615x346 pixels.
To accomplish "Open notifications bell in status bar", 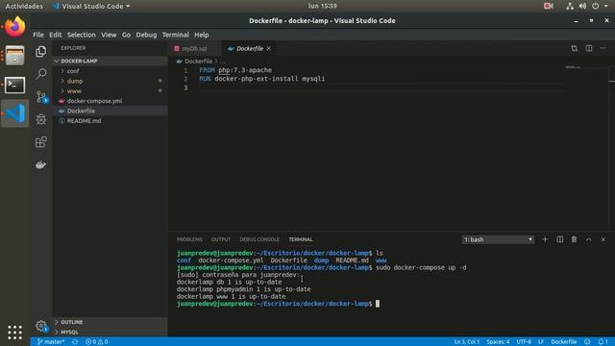I will pyautogui.click(x=603, y=342).
